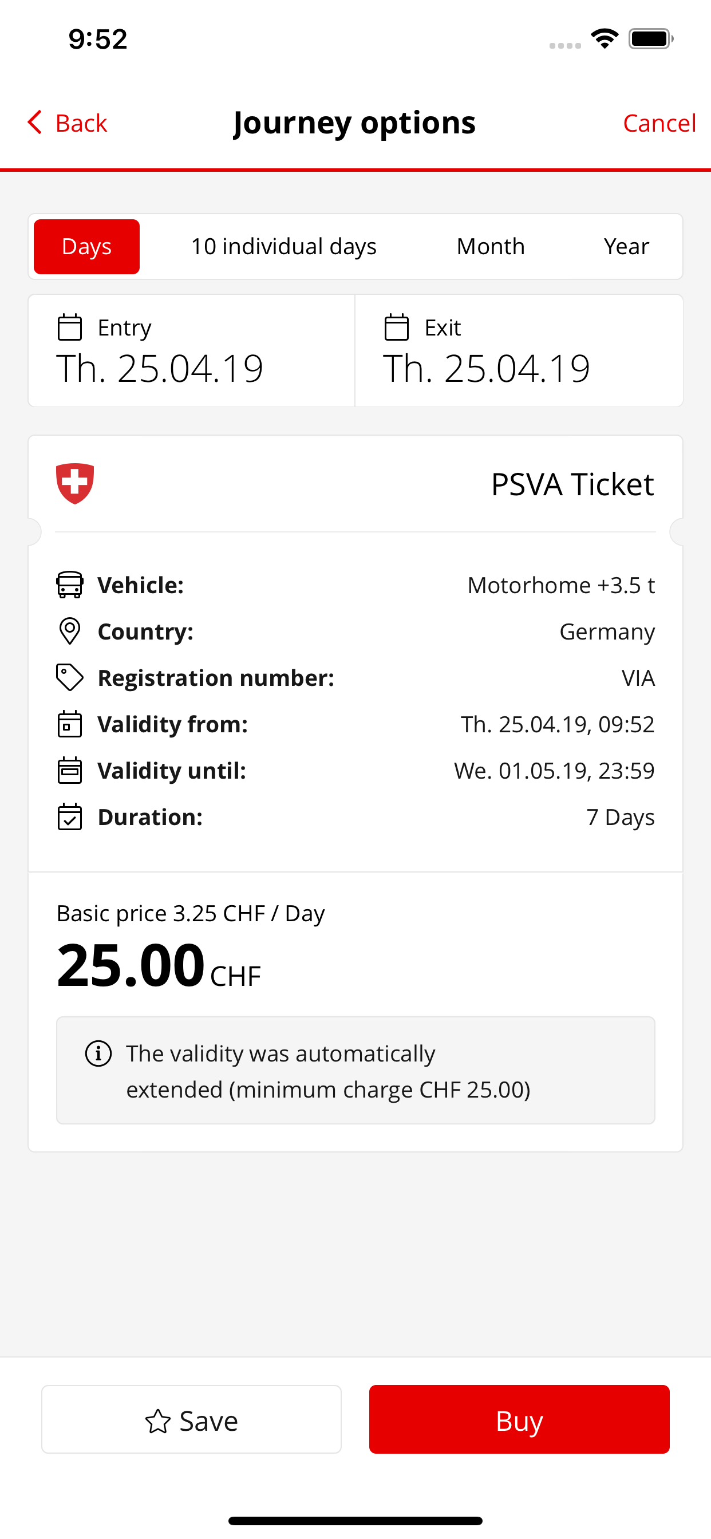Click the Validity from calendar icon
The image size is (711, 1539).
click(69, 724)
